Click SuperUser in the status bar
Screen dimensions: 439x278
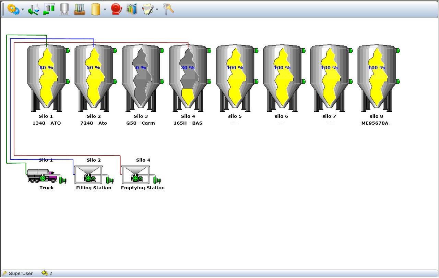[21, 273]
